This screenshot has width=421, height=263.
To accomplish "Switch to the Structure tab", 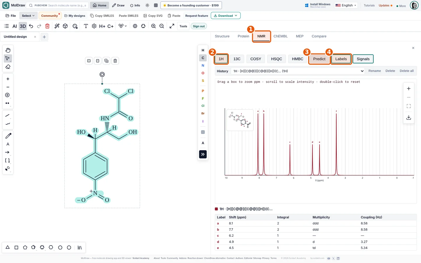I will 222,36.
